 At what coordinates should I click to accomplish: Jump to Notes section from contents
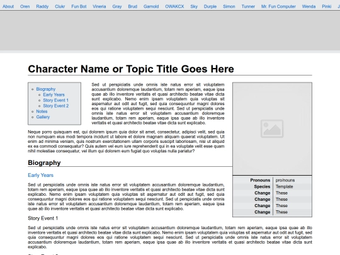(x=42, y=111)
